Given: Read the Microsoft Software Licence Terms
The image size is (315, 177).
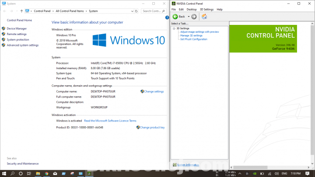Looking at the screenshot, I should pyautogui.click(x=110, y=121).
